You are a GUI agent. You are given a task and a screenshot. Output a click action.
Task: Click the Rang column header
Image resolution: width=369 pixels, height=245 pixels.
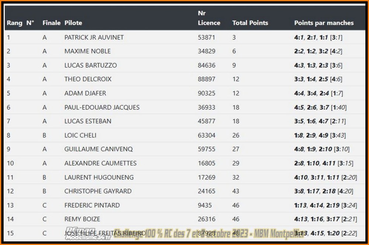(14, 23)
